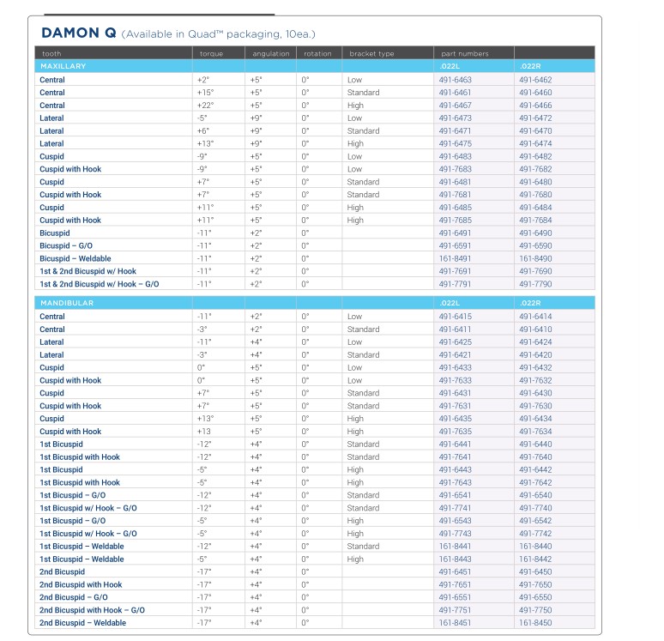664x641 pixels.
Task: Click part number 491-6470
Action: coord(535,131)
